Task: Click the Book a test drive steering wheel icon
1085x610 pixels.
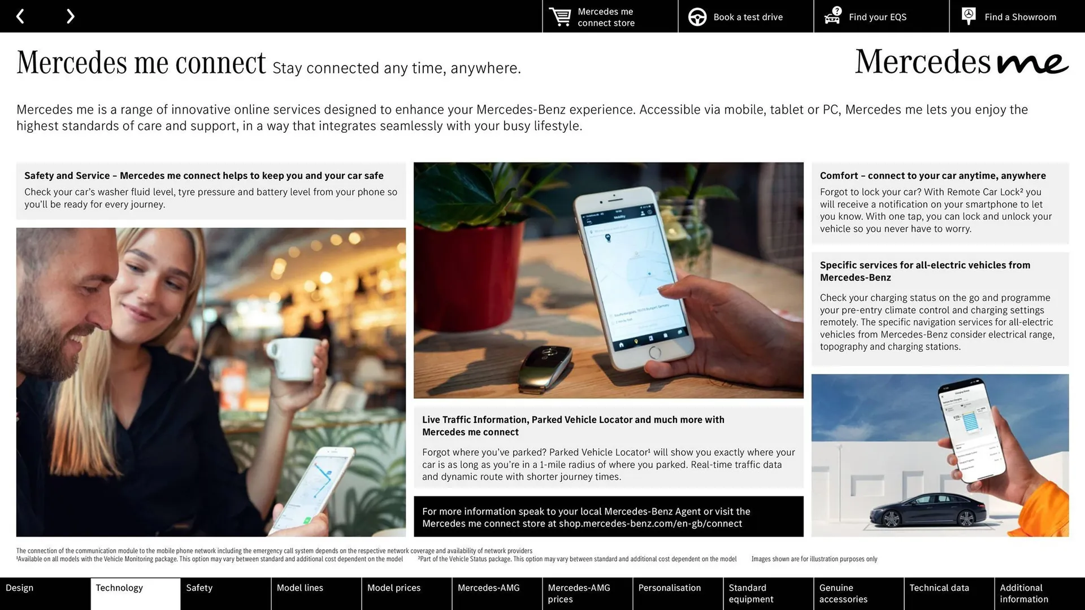Action: 697,16
